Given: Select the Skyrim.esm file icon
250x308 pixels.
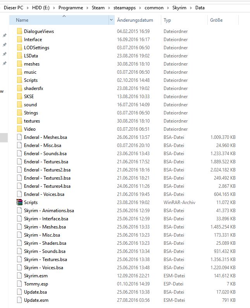Looking at the screenshot, I should pos(19,275).
